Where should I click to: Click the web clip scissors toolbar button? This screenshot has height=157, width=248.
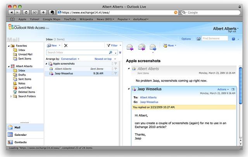(34, 12)
